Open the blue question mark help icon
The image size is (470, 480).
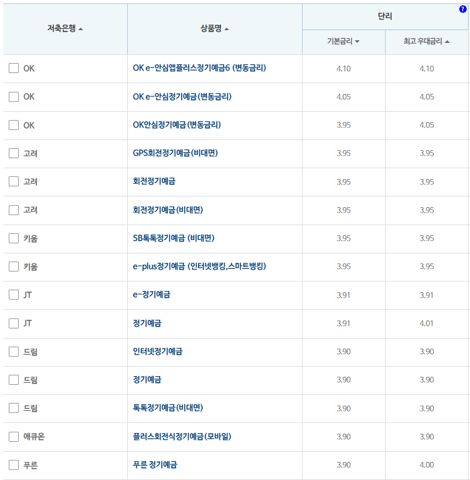[463, 9]
